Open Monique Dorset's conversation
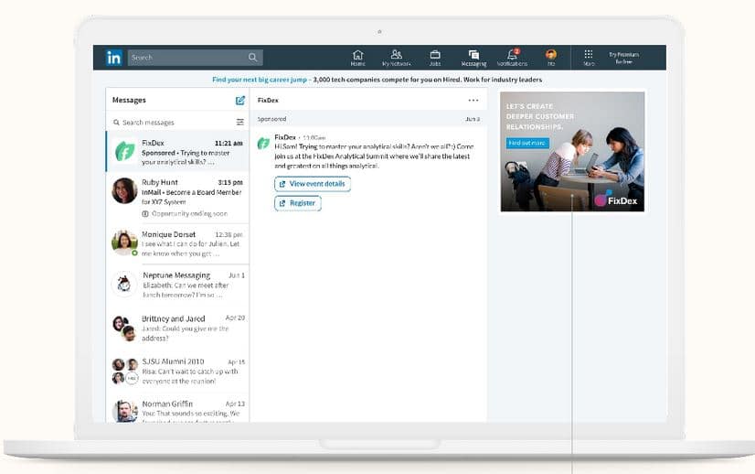 click(177, 243)
